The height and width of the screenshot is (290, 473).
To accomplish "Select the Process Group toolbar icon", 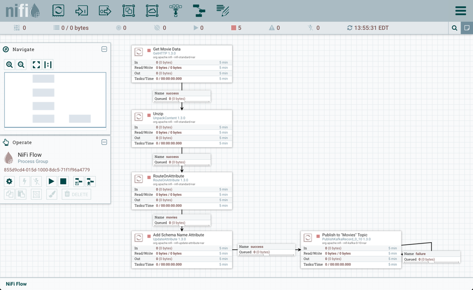I will [128, 10].
